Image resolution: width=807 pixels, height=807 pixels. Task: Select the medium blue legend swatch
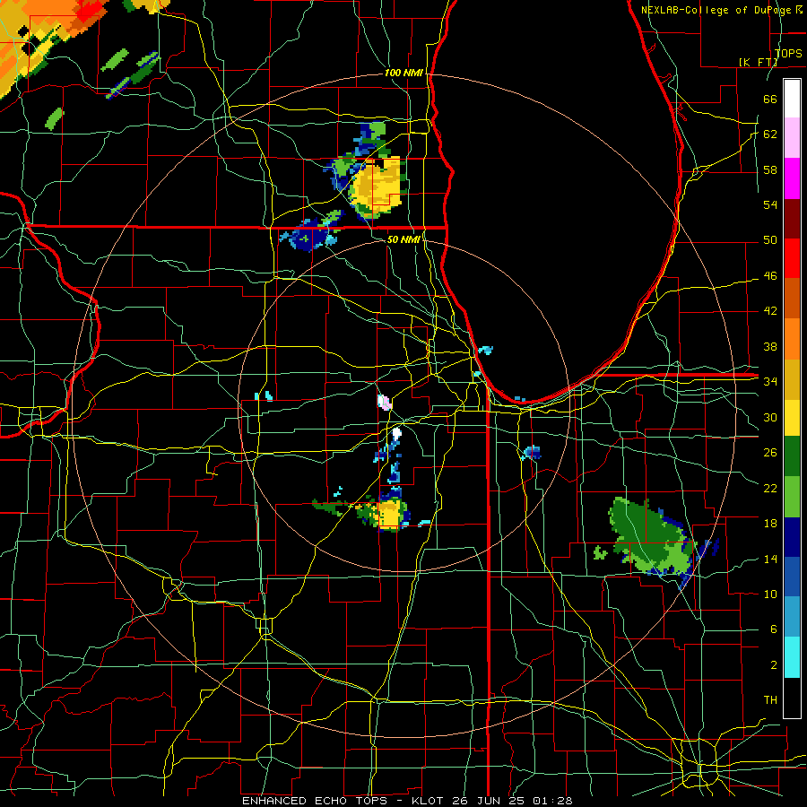tap(792, 577)
